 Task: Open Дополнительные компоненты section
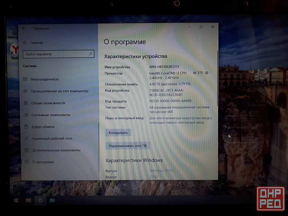(x=56, y=150)
